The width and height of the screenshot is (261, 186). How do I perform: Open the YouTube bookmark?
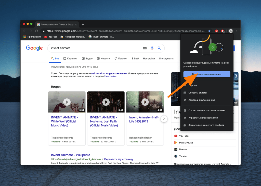(51, 37)
